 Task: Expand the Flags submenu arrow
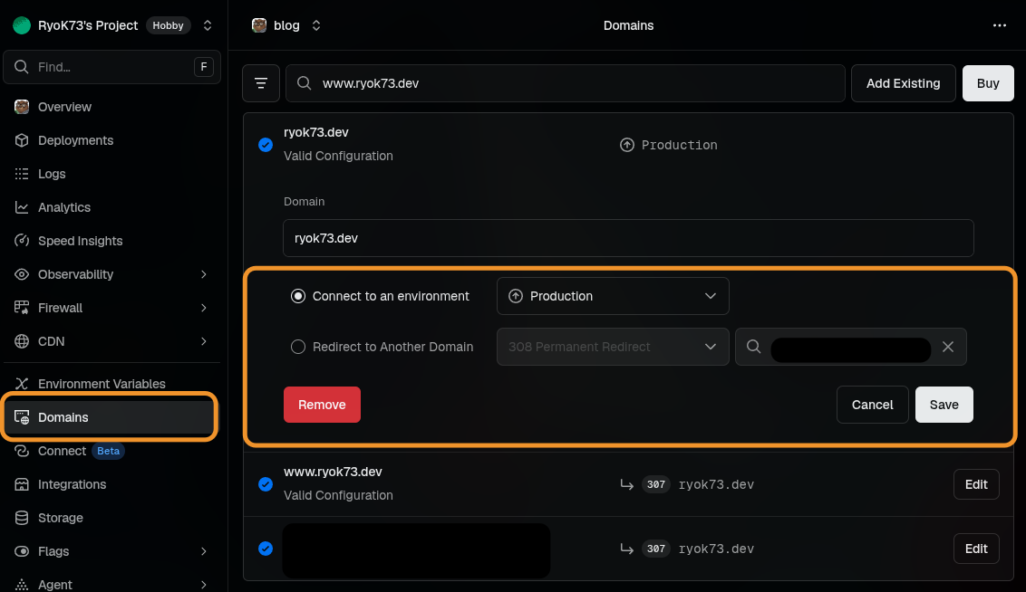pyautogui.click(x=204, y=551)
